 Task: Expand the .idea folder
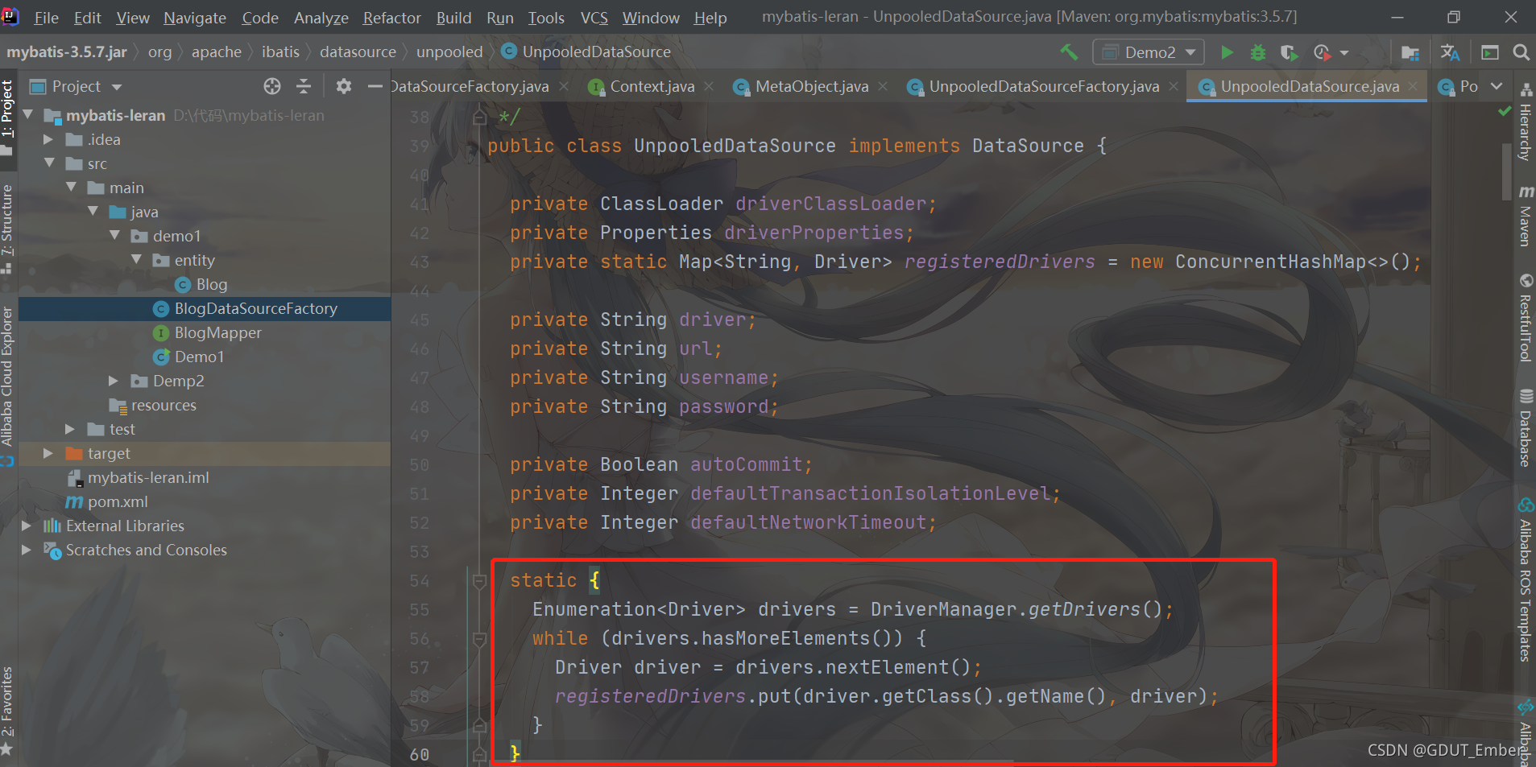click(x=48, y=139)
